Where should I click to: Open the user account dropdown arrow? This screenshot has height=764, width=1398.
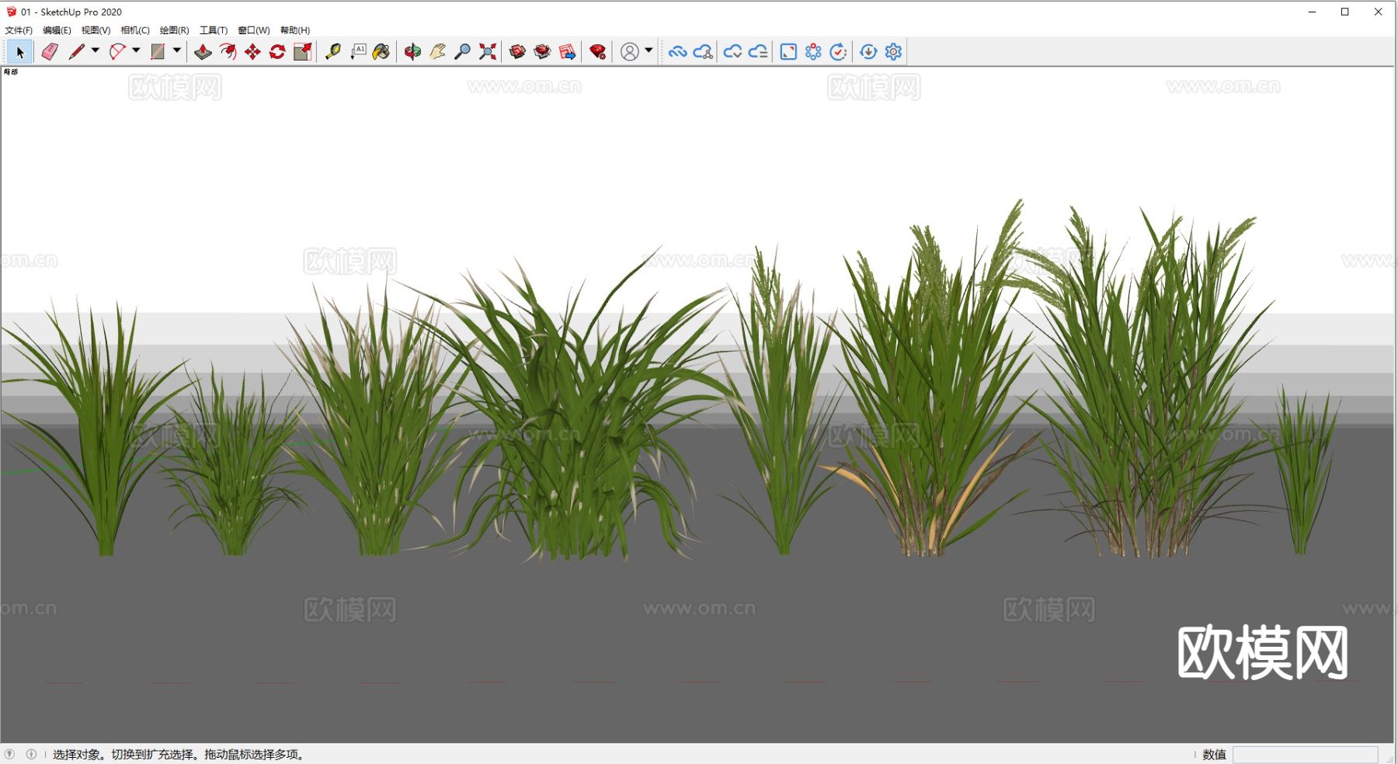click(x=649, y=50)
